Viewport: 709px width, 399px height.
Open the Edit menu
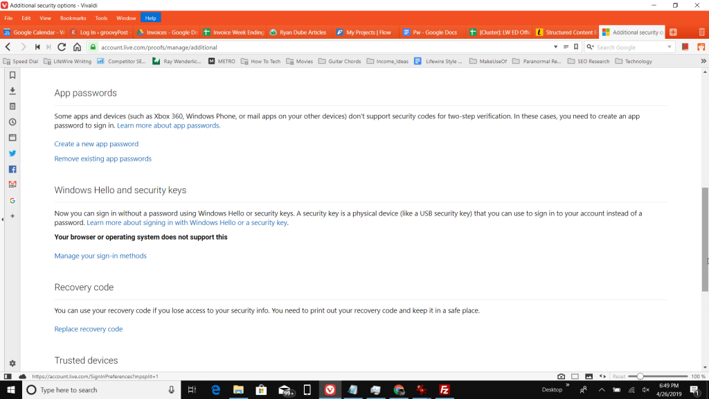[26, 18]
